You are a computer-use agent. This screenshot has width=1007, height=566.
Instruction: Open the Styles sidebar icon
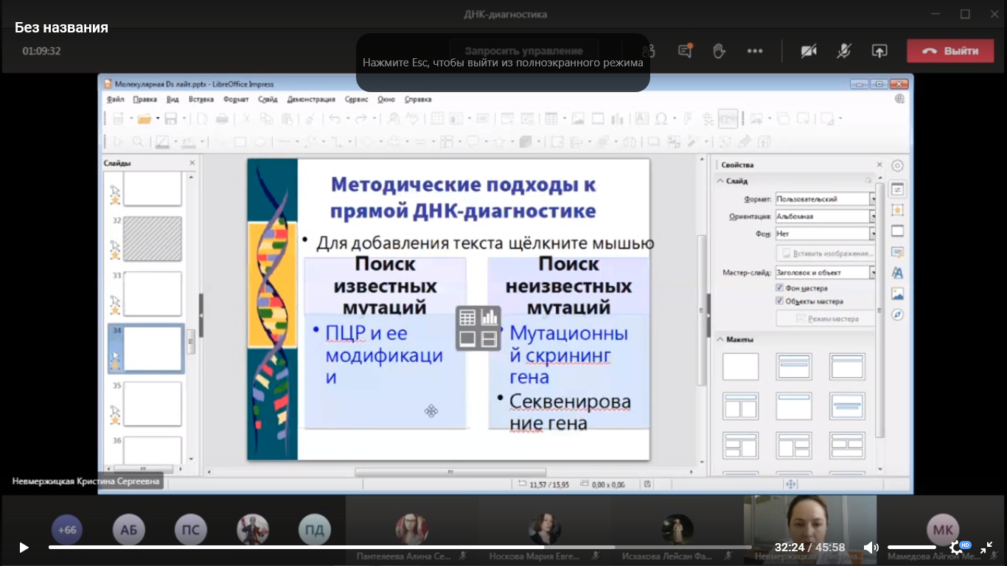[897, 273]
